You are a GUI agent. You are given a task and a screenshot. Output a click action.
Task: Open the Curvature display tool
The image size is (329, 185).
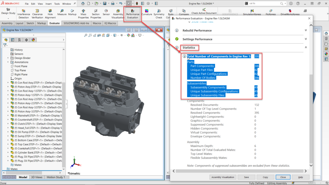pos(147,13)
